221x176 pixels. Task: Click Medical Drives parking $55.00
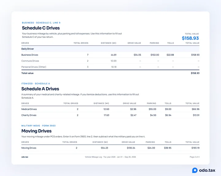[152, 109]
